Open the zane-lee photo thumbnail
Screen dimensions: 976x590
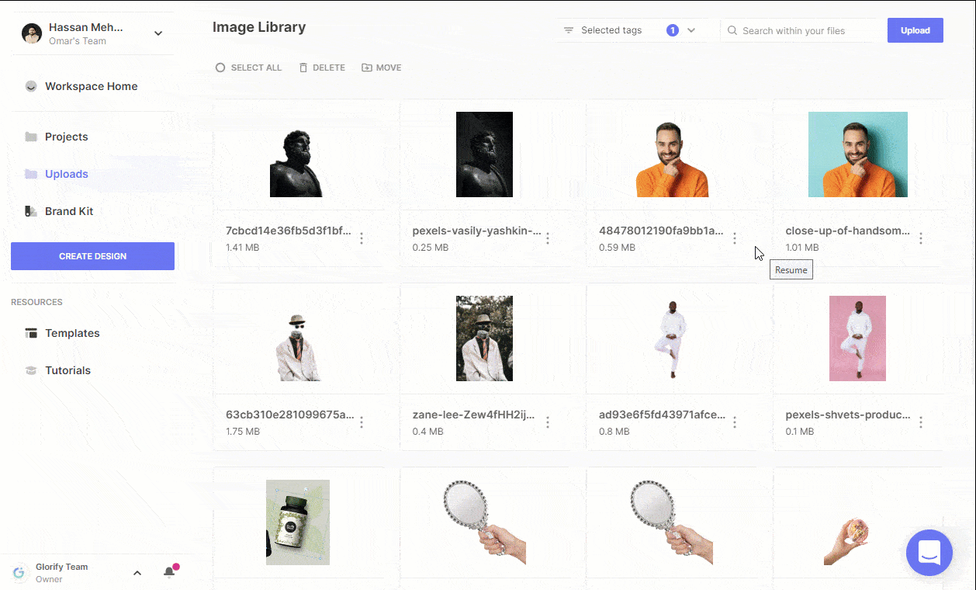pyautogui.click(x=484, y=338)
